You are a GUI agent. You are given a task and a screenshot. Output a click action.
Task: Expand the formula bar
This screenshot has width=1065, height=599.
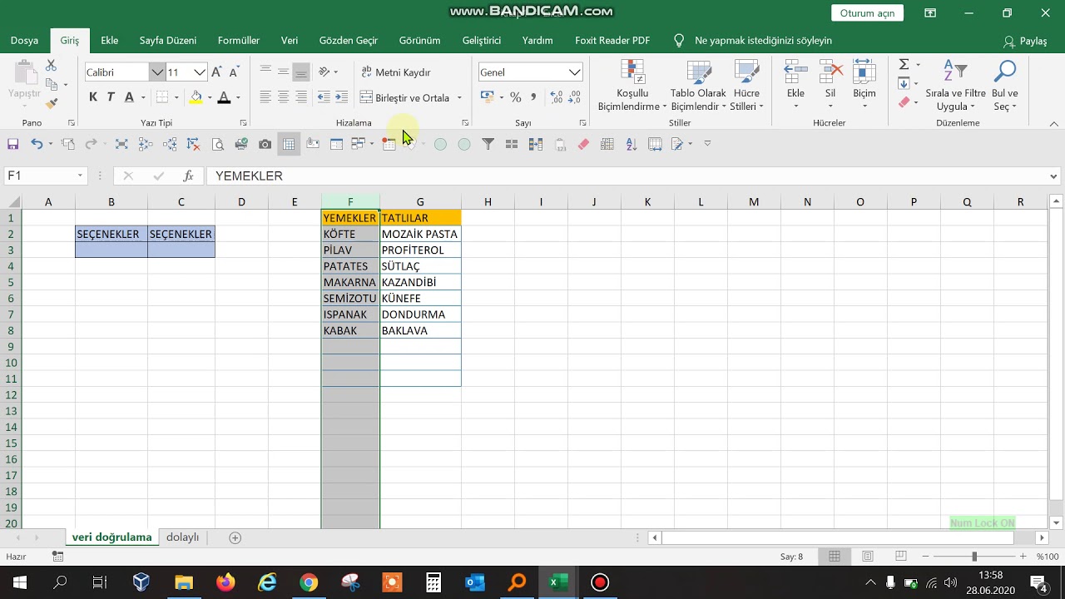click(x=1054, y=176)
